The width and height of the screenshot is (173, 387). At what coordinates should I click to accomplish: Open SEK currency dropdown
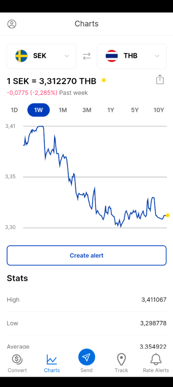[42, 56]
